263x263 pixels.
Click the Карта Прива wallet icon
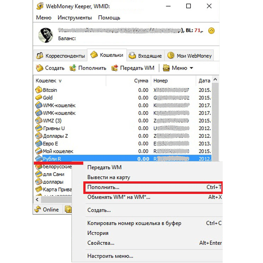[39, 189]
